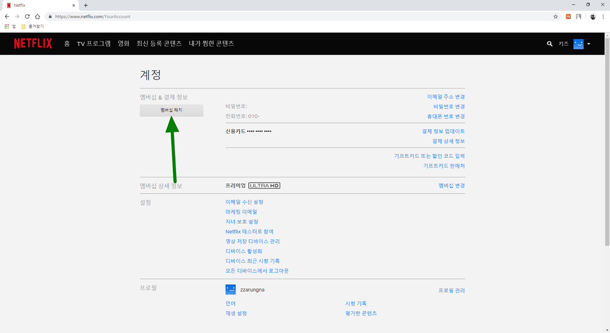Open browser home page icon
Image resolution: width=610 pixels, height=333 pixels.
[x=37, y=16]
